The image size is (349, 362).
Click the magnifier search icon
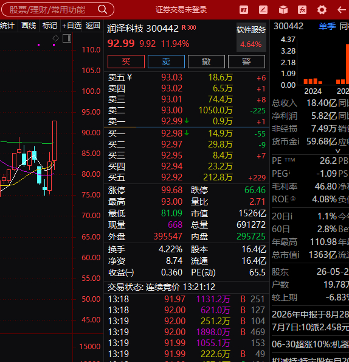[103, 10]
